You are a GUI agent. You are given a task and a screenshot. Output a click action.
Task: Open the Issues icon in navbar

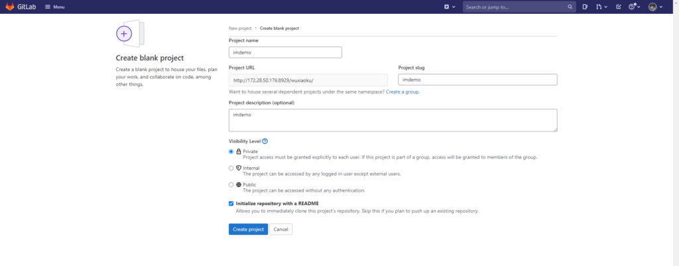pyautogui.click(x=586, y=7)
